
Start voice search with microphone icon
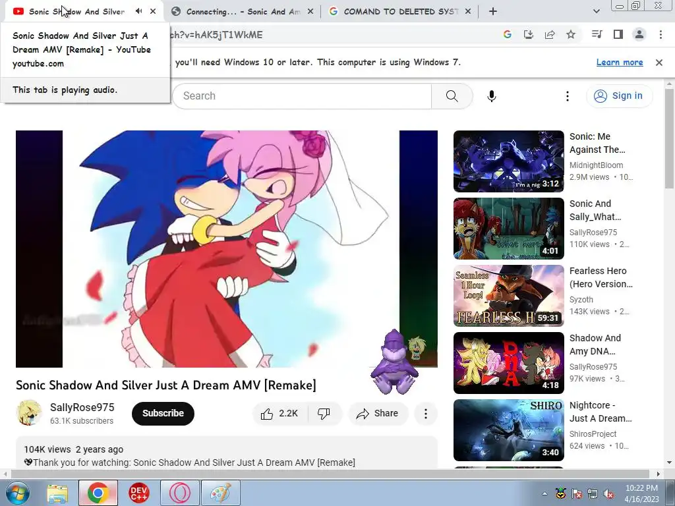tap(492, 96)
